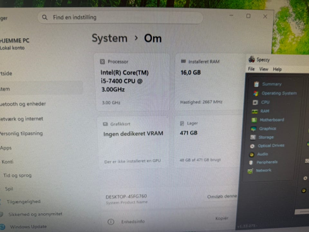
Task: Open Windows Update settings
Action: pyautogui.click(x=28, y=227)
